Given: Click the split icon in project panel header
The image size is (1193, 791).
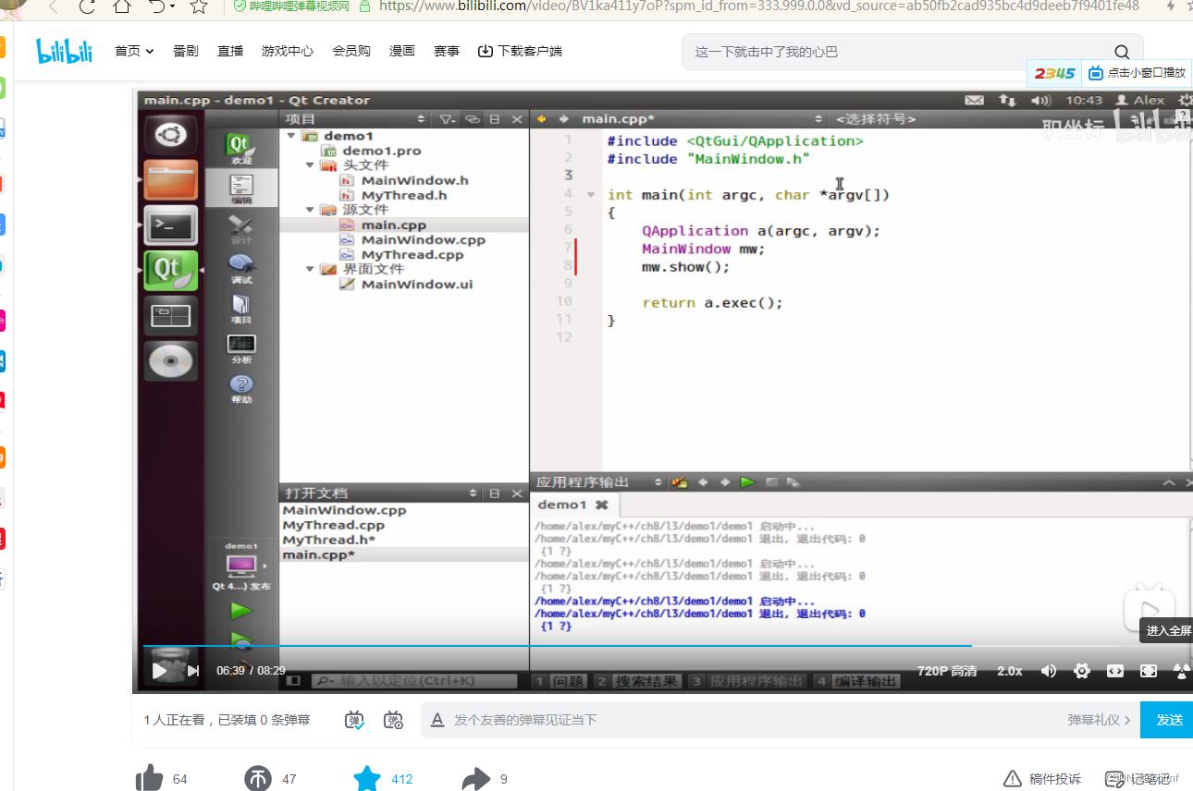Looking at the screenshot, I should pos(495,119).
